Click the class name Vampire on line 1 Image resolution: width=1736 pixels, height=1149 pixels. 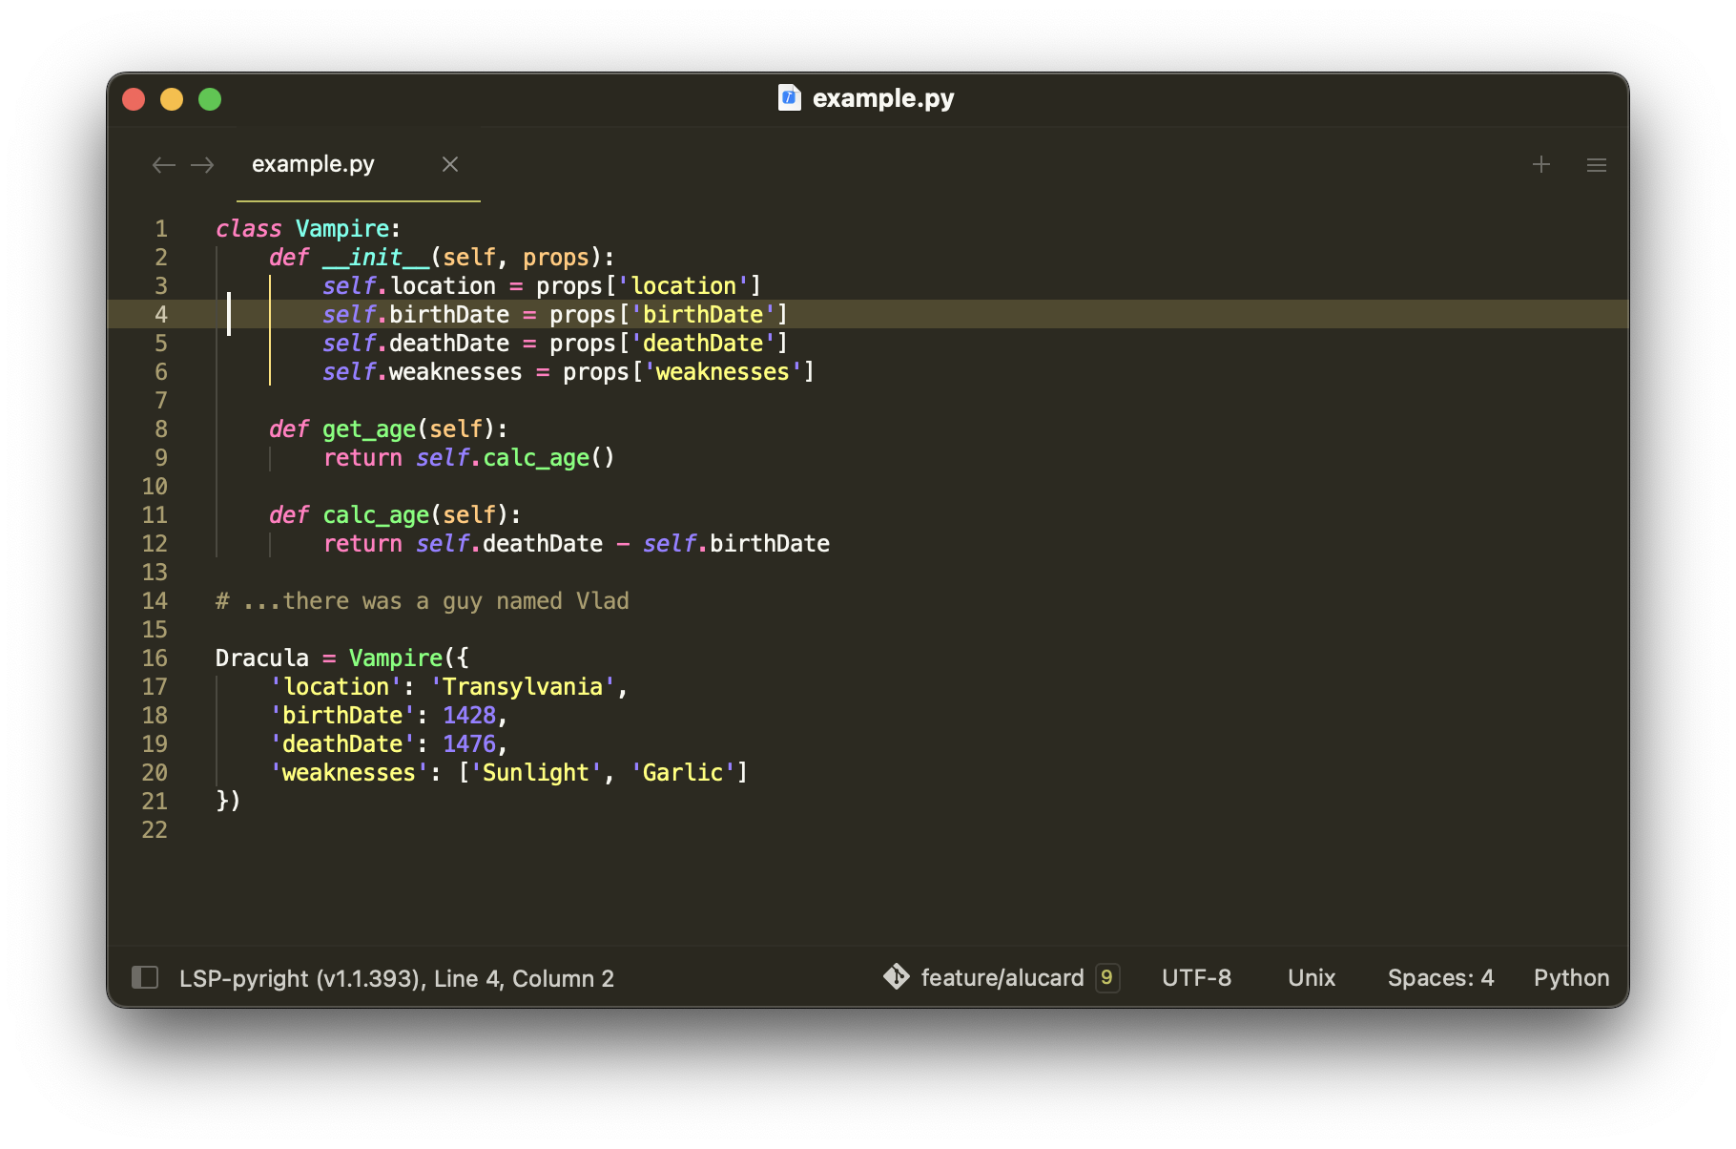pyautogui.click(x=342, y=229)
